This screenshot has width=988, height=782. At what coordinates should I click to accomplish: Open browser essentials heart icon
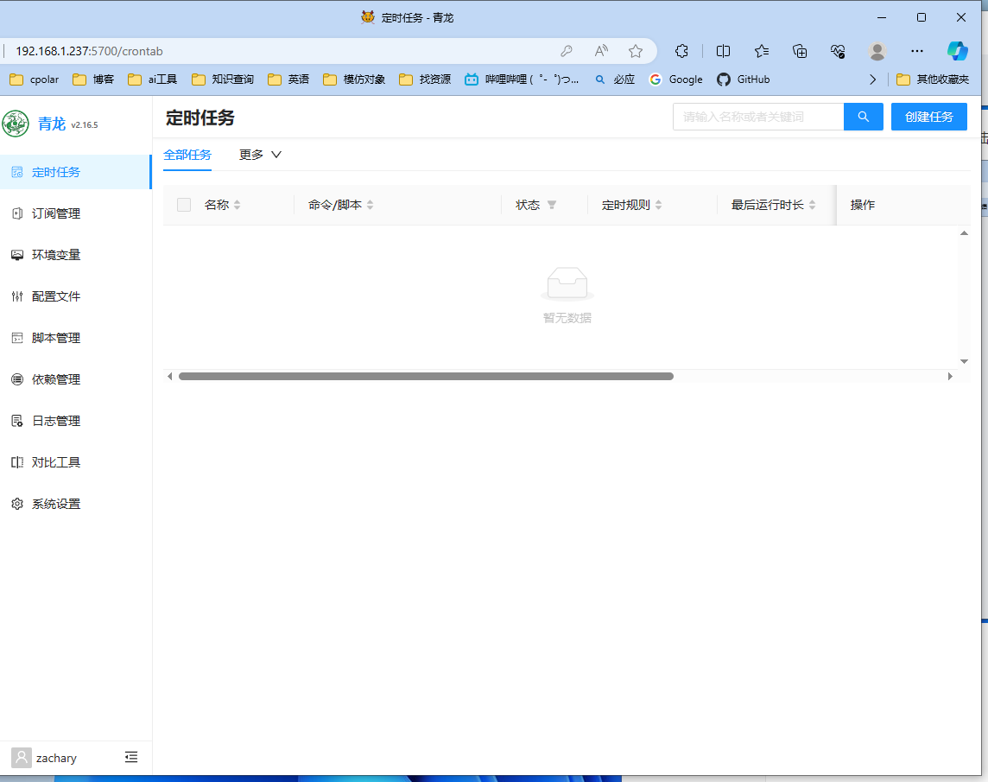pyautogui.click(x=838, y=51)
